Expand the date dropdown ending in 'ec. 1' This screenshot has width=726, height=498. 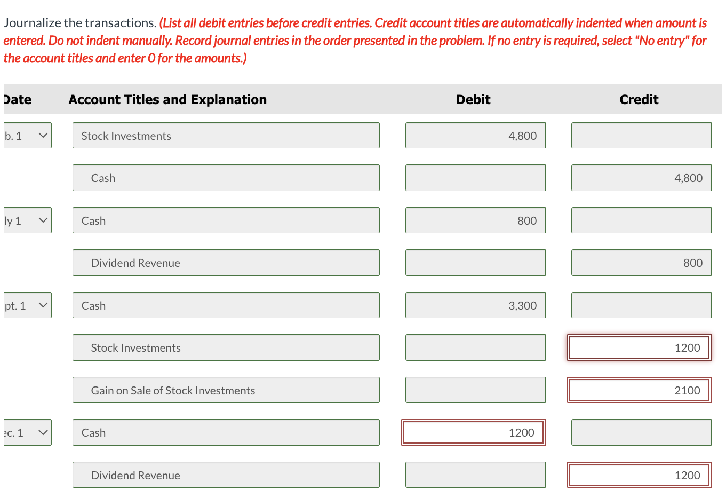click(27, 432)
